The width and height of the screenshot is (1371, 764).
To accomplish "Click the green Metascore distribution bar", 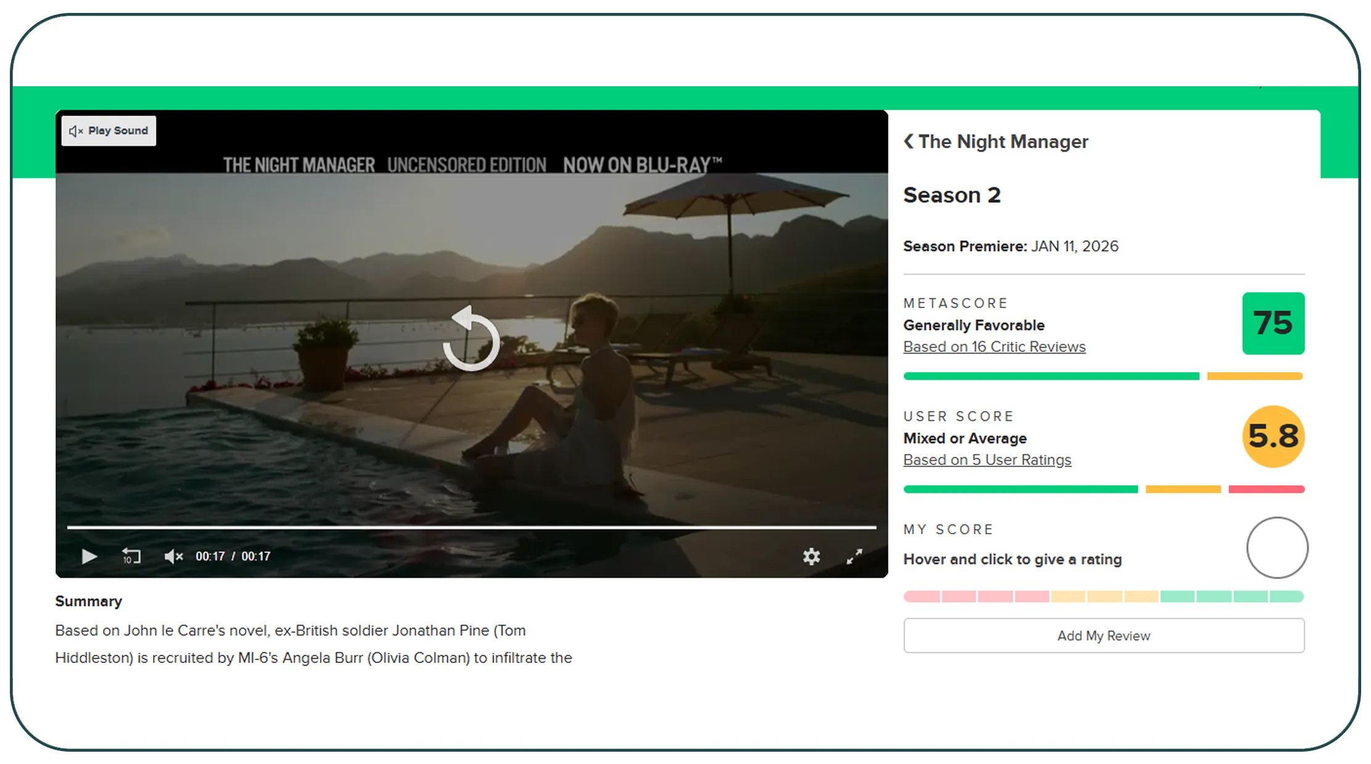I will (1051, 376).
